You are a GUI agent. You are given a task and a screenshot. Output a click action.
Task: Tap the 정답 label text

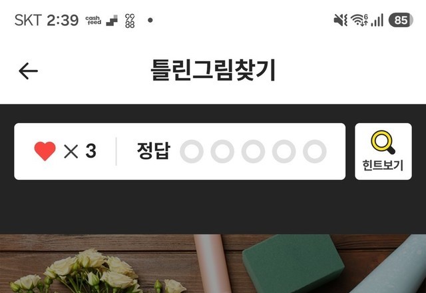coord(154,151)
